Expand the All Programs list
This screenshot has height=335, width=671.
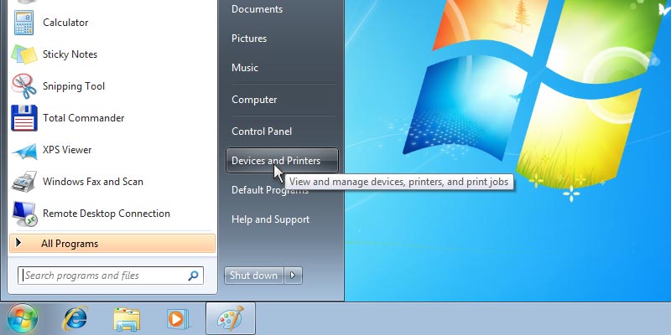tap(70, 244)
